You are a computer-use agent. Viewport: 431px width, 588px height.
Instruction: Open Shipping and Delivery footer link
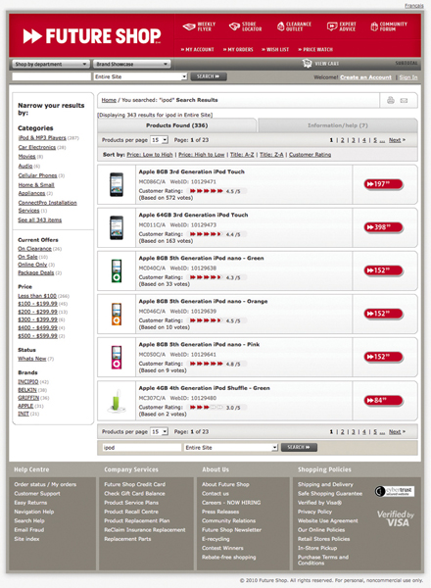[x=325, y=484]
